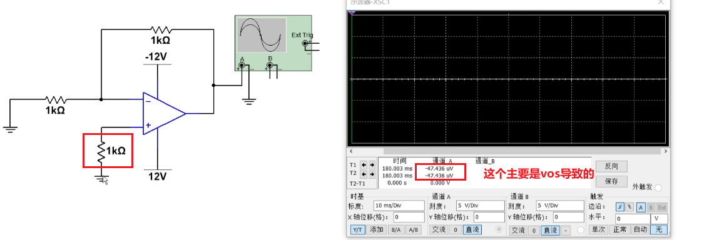
Task: Select Ext trigger source
Action: 661,207
